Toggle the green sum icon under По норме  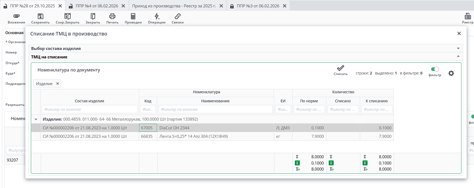(297, 163)
